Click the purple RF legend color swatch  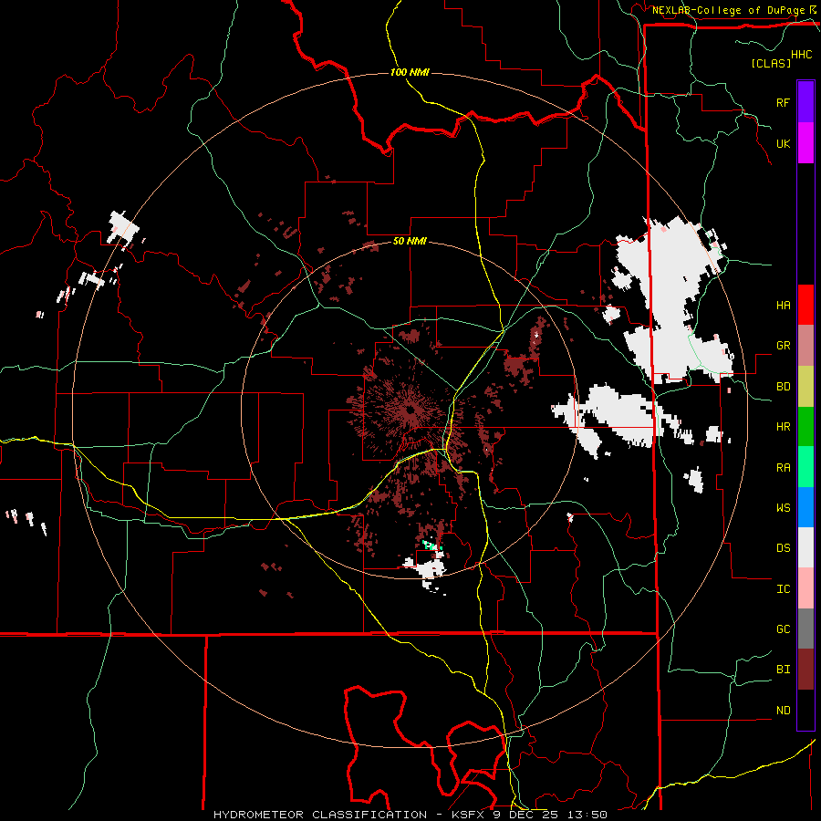[805, 102]
